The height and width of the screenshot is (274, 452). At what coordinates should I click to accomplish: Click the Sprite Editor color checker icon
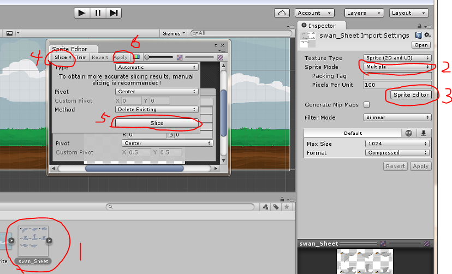pyautogui.click(x=180, y=57)
